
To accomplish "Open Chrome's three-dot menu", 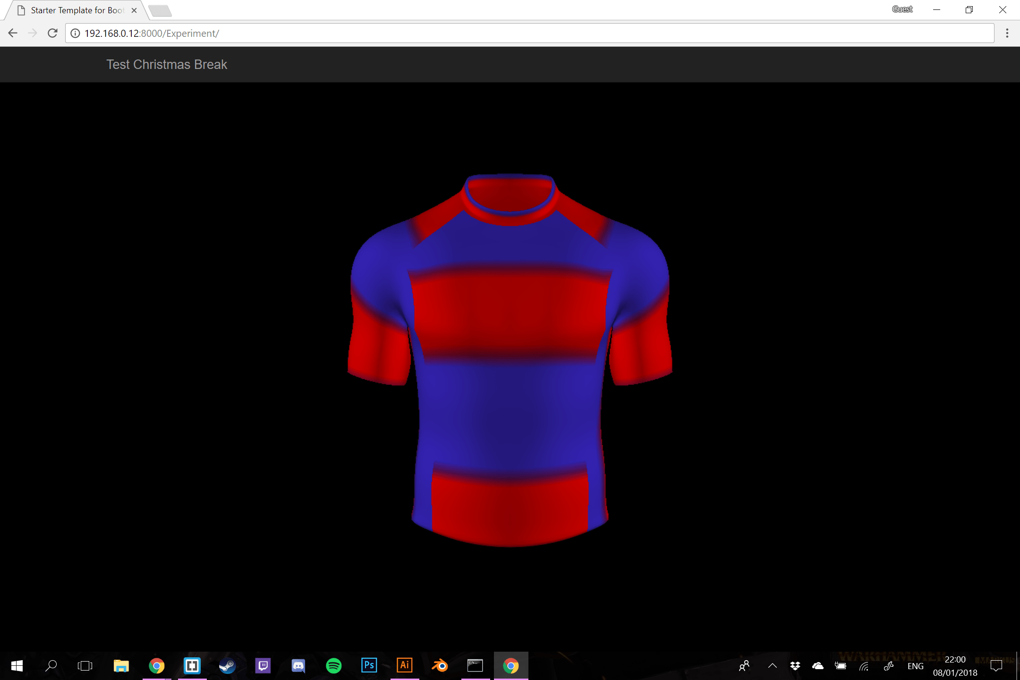I will [1007, 33].
